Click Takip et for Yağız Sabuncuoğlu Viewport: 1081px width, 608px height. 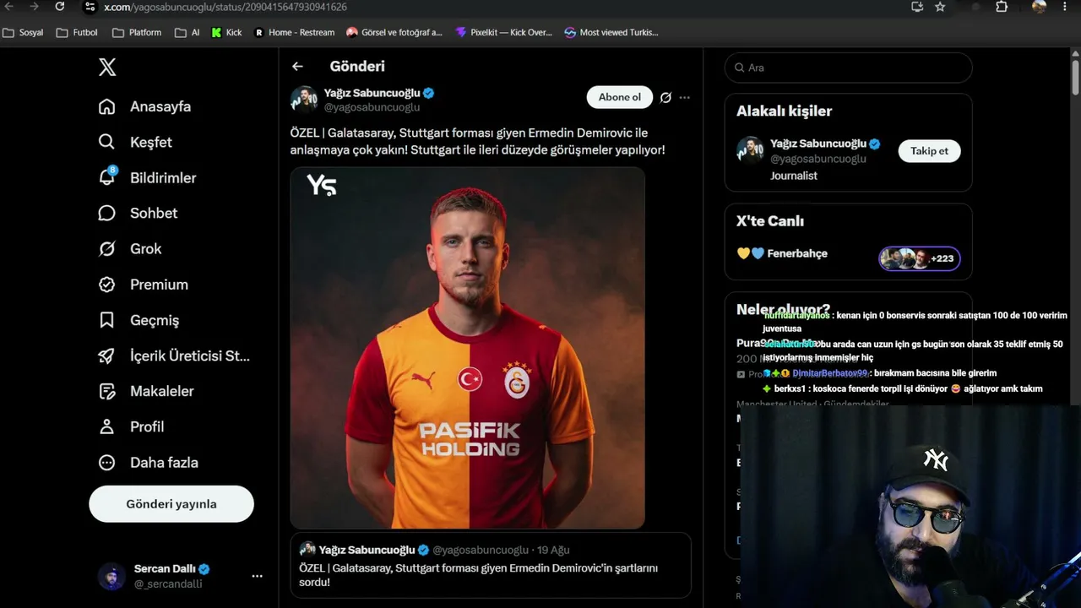pyautogui.click(x=929, y=151)
